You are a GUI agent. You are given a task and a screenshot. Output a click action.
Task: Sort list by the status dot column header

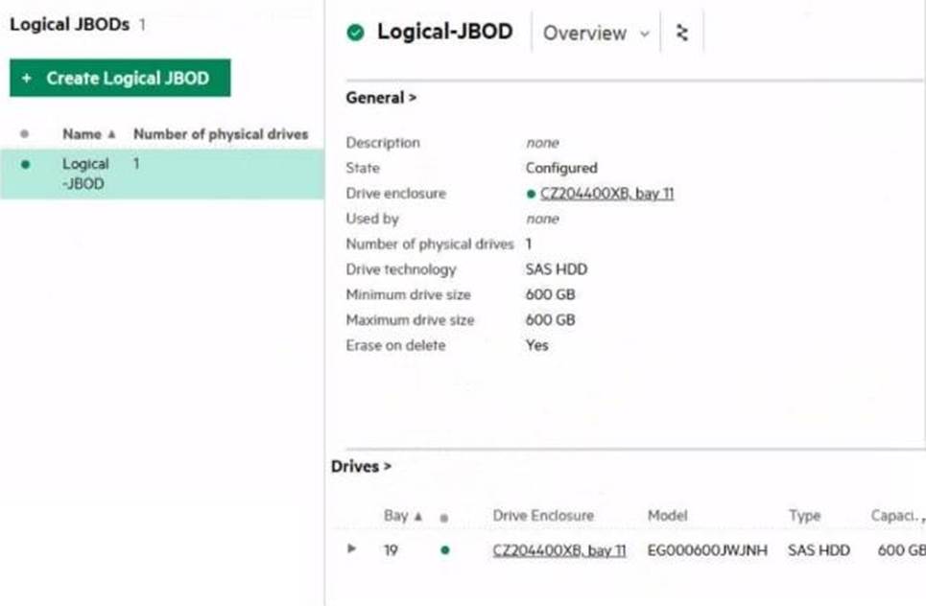pyautogui.click(x=25, y=134)
